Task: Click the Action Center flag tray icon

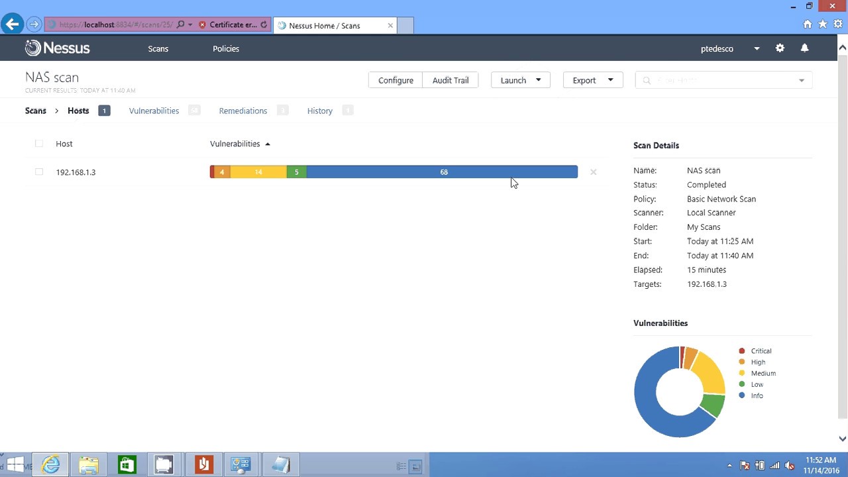Action: pos(745,466)
